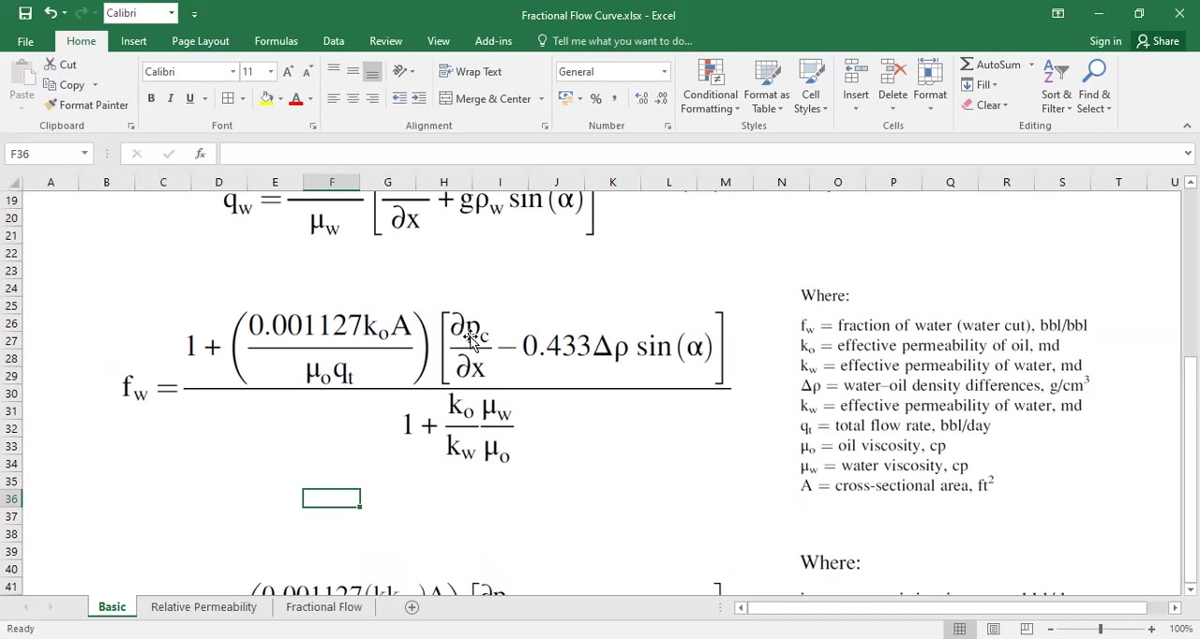Open Conditional Formatting options
This screenshot has width=1200, height=639.
(710, 86)
